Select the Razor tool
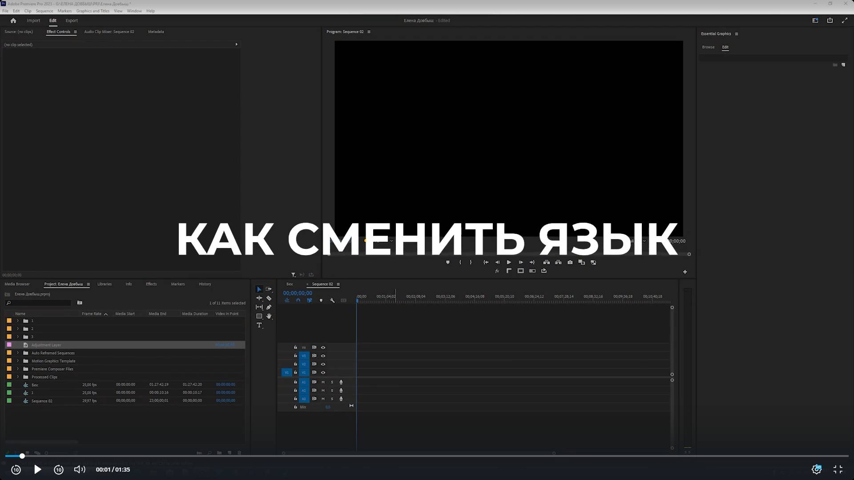 269,298
